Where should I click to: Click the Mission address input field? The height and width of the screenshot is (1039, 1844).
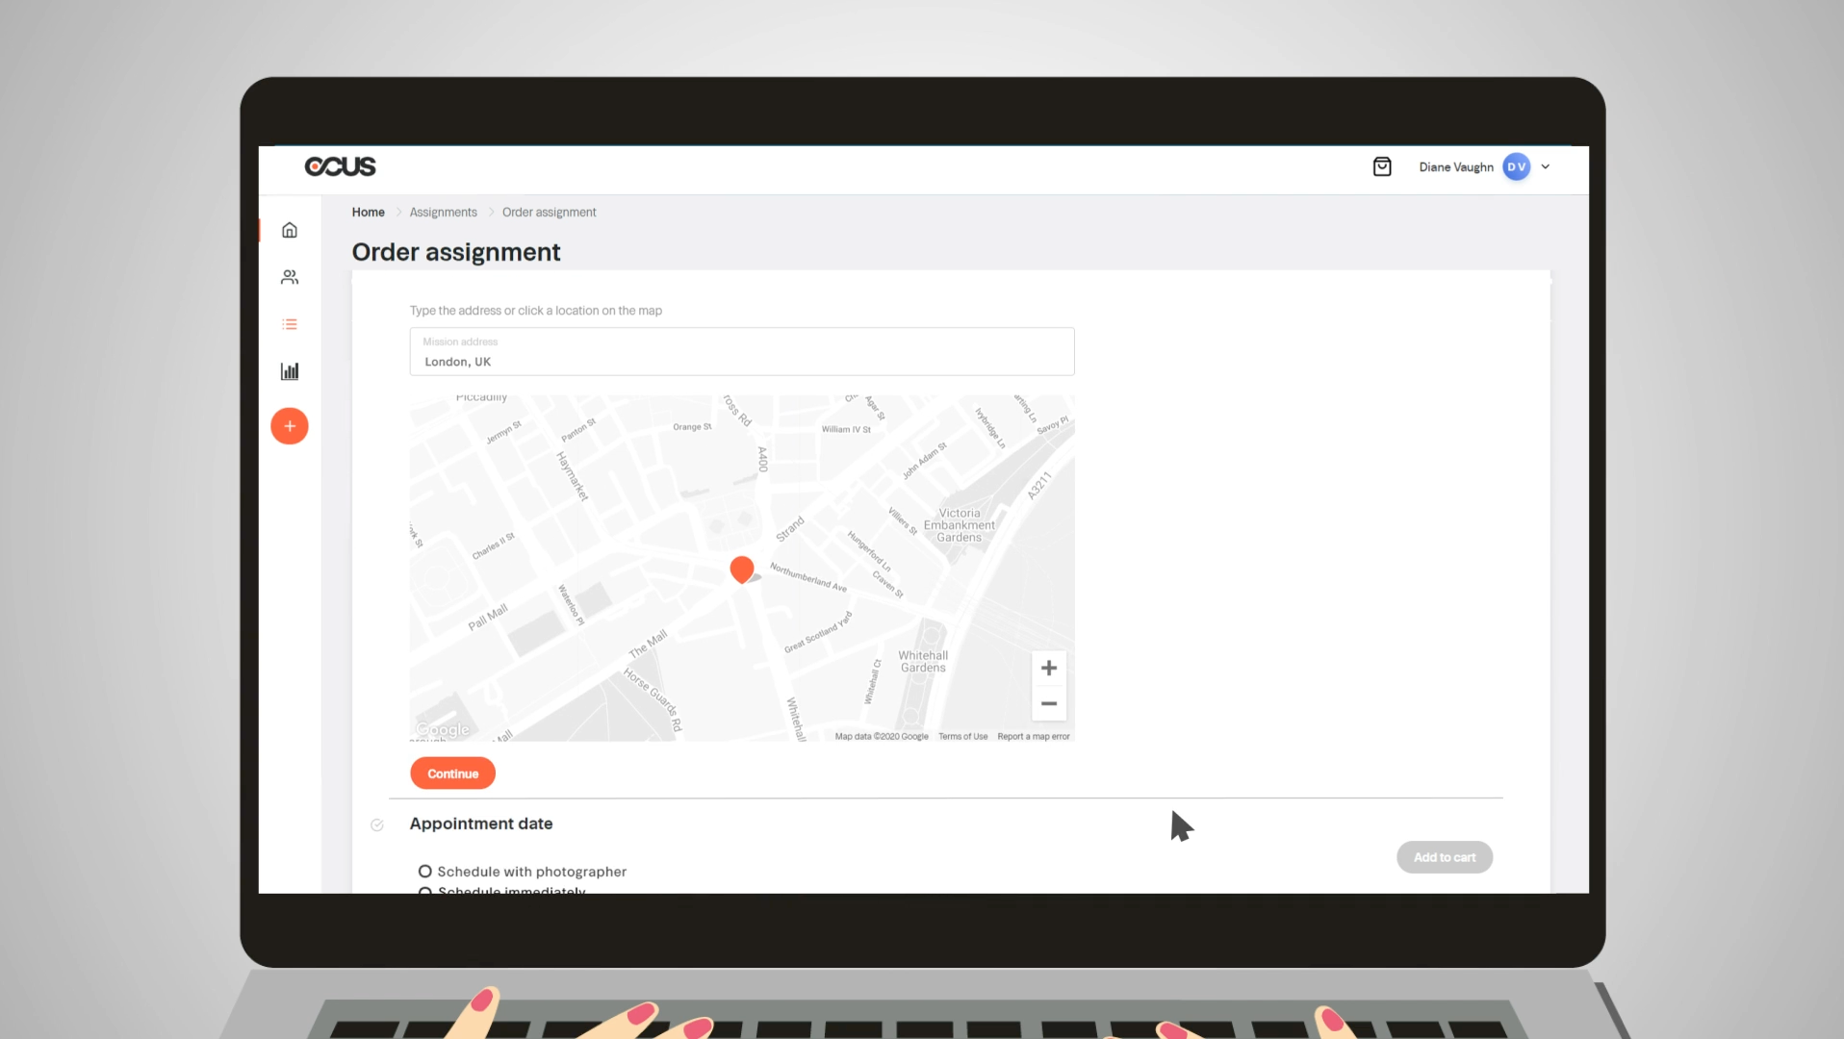click(x=742, y=351)
